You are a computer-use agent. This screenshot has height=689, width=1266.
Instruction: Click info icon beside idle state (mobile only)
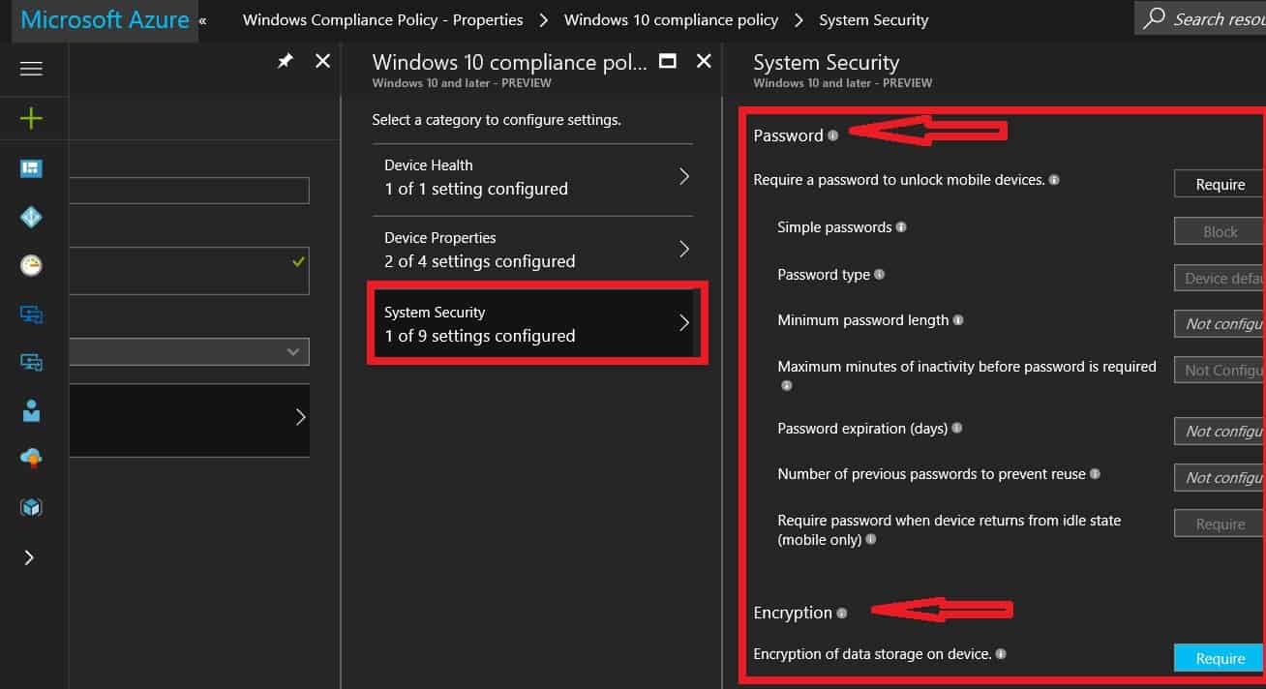coord(871,539)
